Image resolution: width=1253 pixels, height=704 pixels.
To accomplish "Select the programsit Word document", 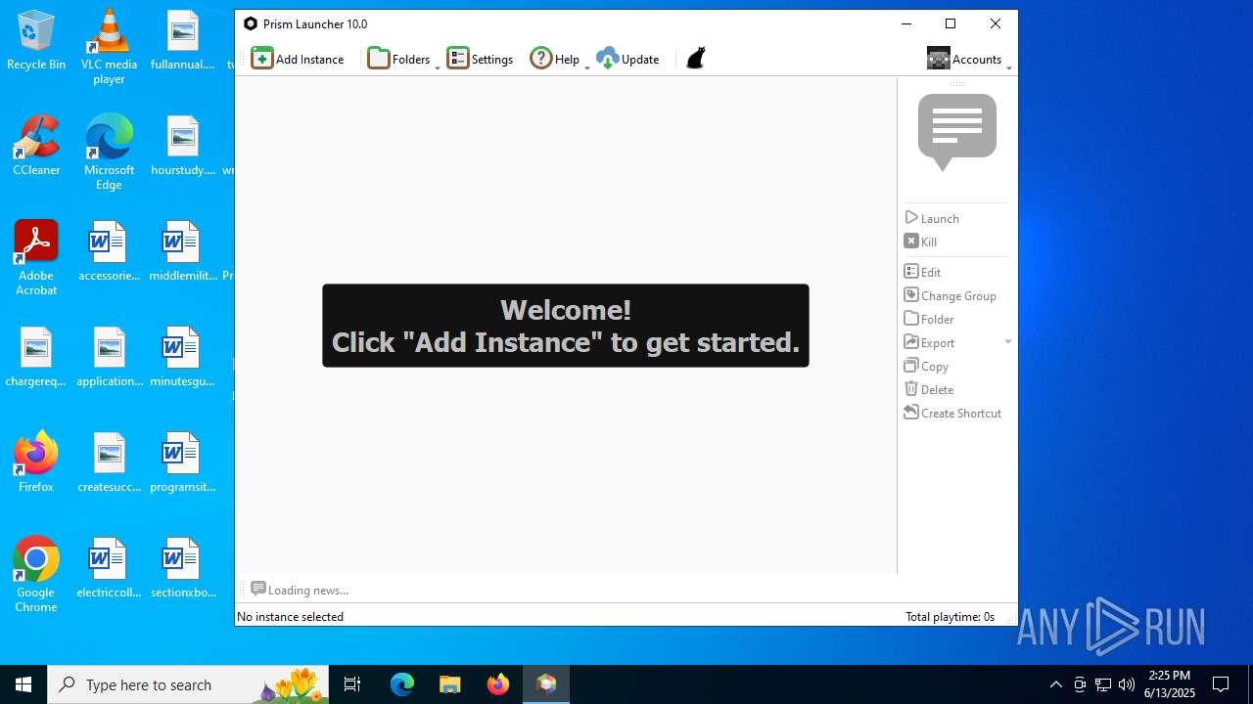I will click(x=182, y=462).
